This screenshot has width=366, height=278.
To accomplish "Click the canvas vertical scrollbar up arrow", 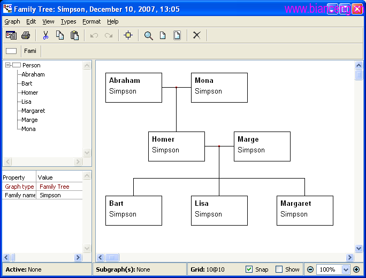I will (x=359, y=65).
